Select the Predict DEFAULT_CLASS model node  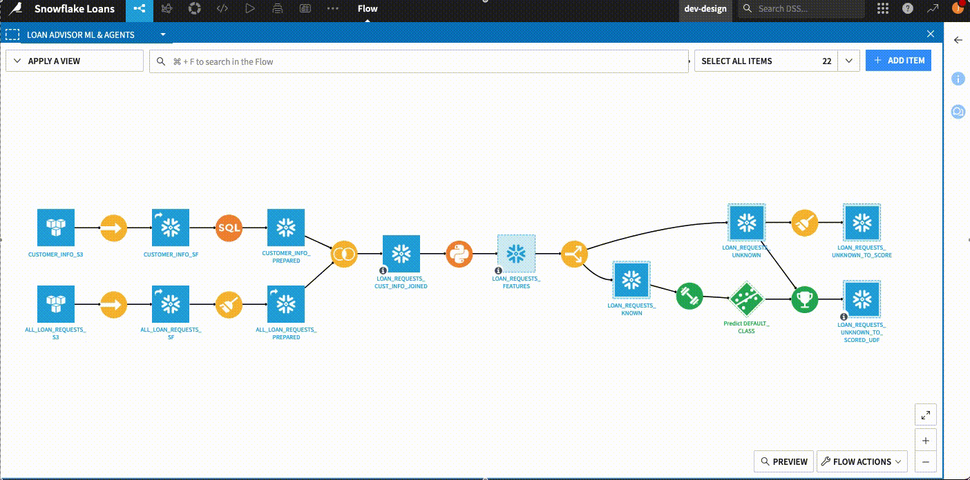point(747,299)
